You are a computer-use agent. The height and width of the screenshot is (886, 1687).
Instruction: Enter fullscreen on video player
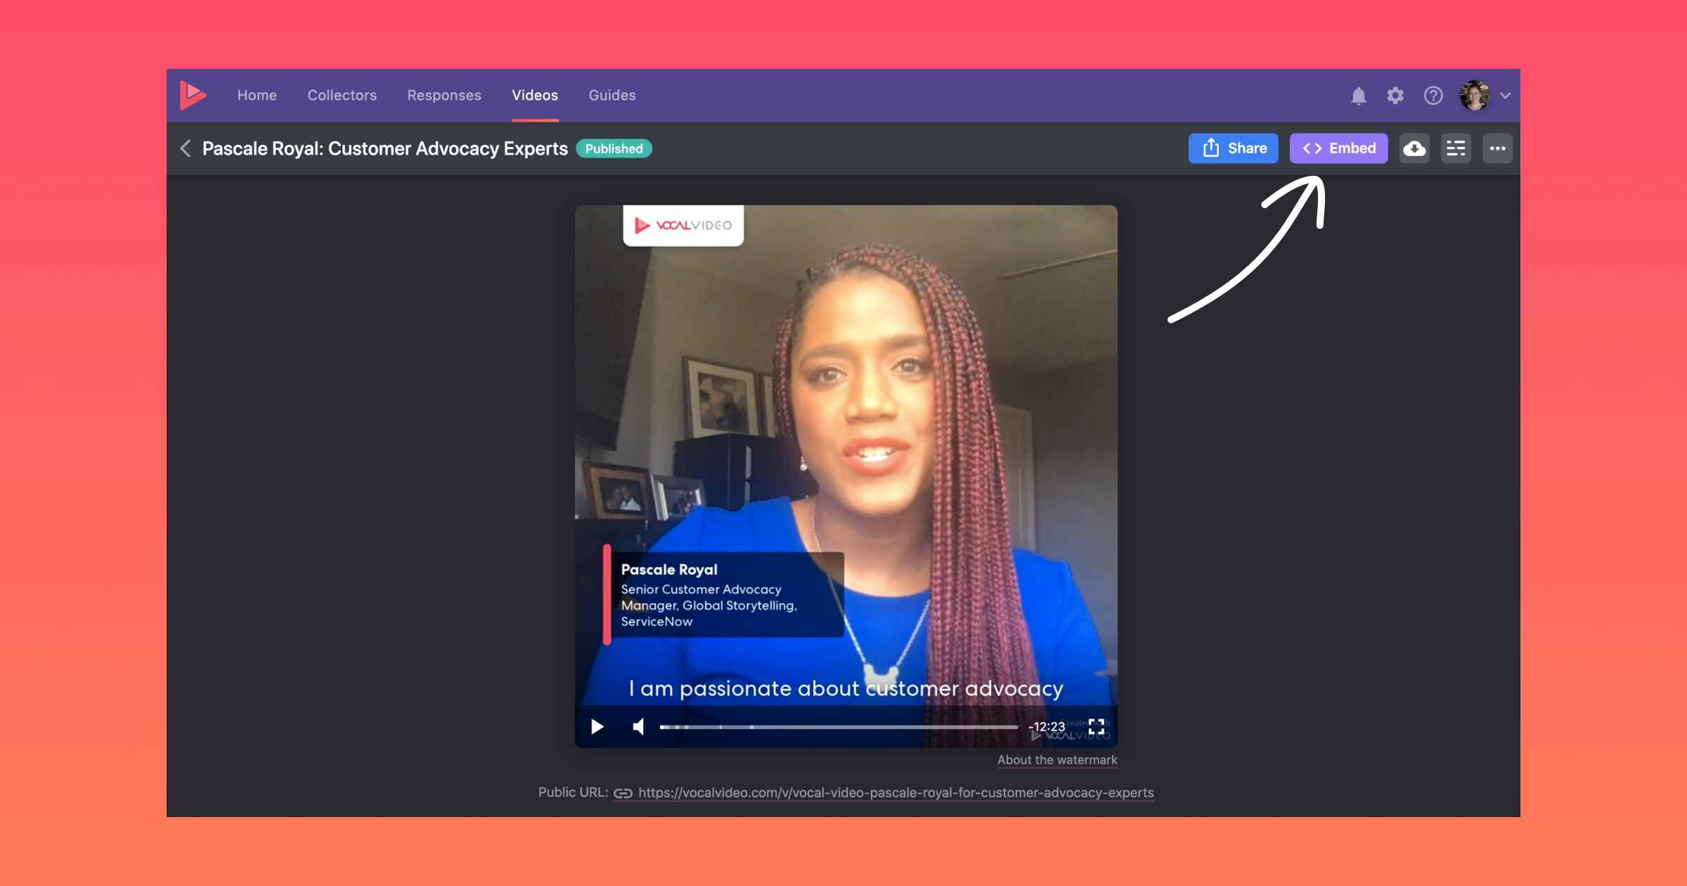[1097, 726]
